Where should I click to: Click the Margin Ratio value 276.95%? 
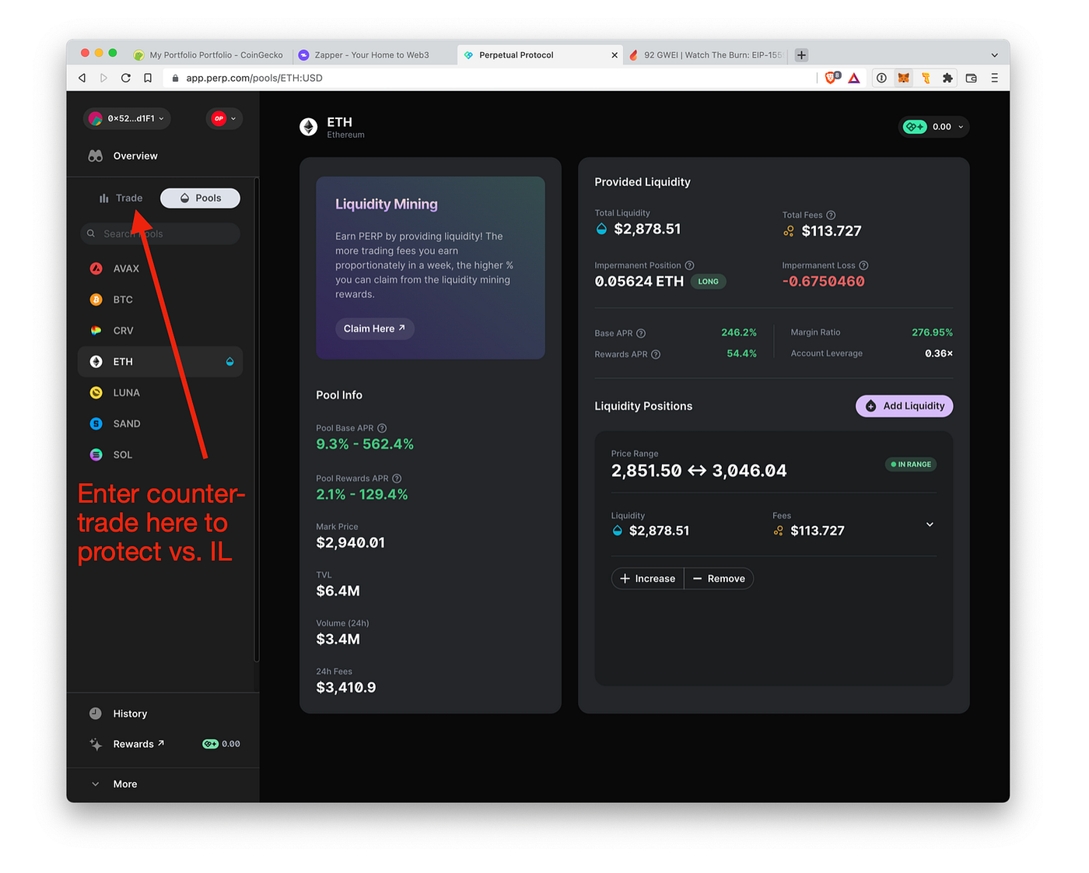[932, 332]
